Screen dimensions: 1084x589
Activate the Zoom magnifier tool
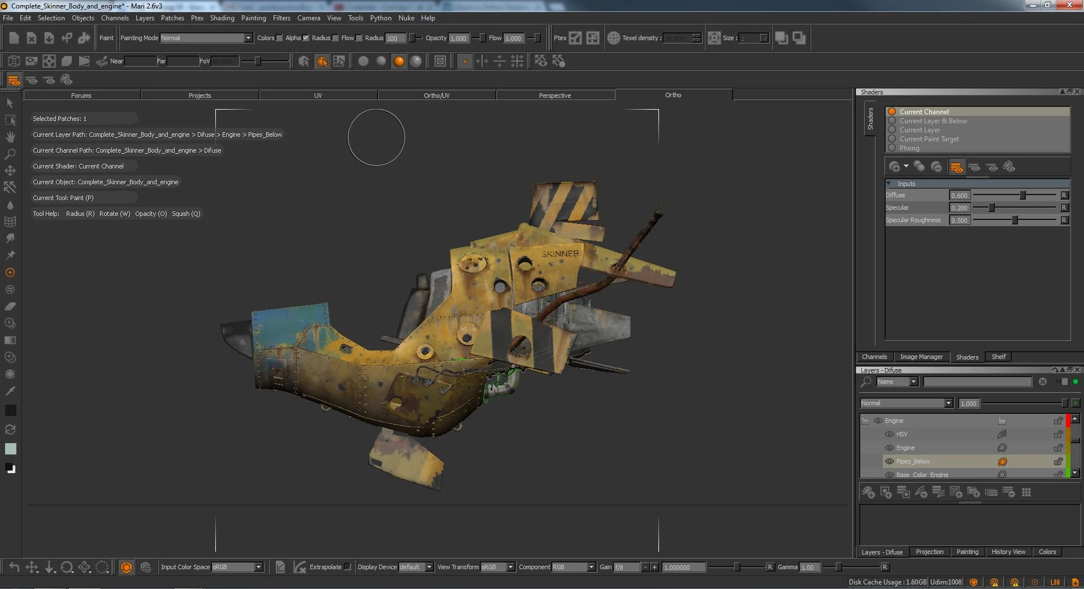10,154
